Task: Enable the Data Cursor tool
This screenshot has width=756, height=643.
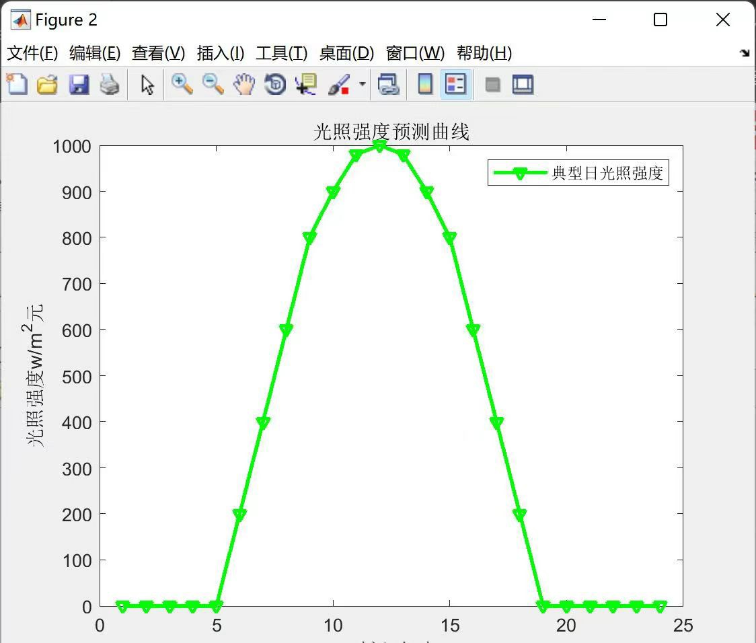Action: pyautogui.click(x=306, y=84)
